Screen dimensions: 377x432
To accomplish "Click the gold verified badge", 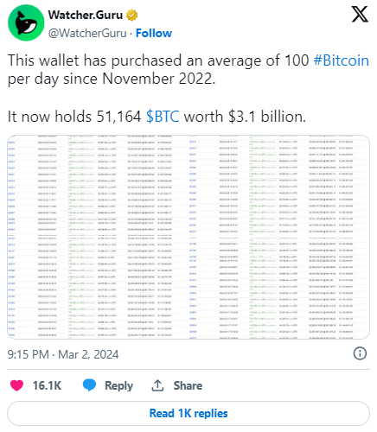I will coord(132,15).
